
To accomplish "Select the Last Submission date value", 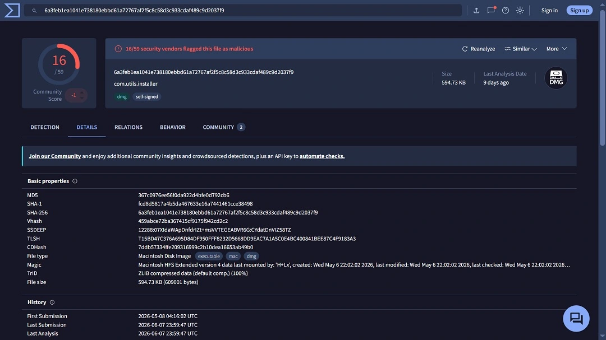I will (x=168, y=325).
